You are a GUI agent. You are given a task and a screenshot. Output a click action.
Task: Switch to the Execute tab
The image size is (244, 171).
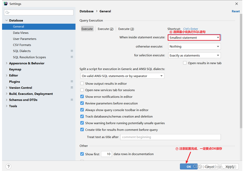pyautogui.click(x=87, y=29)
